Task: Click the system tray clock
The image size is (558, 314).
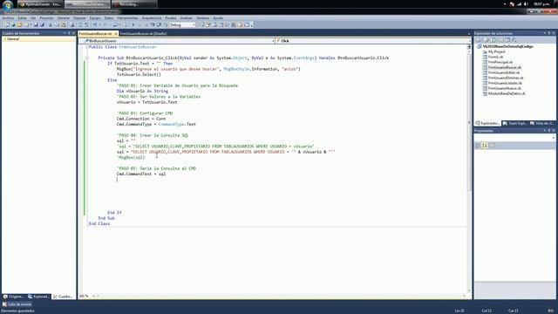Action: click(x=541, y=4)
